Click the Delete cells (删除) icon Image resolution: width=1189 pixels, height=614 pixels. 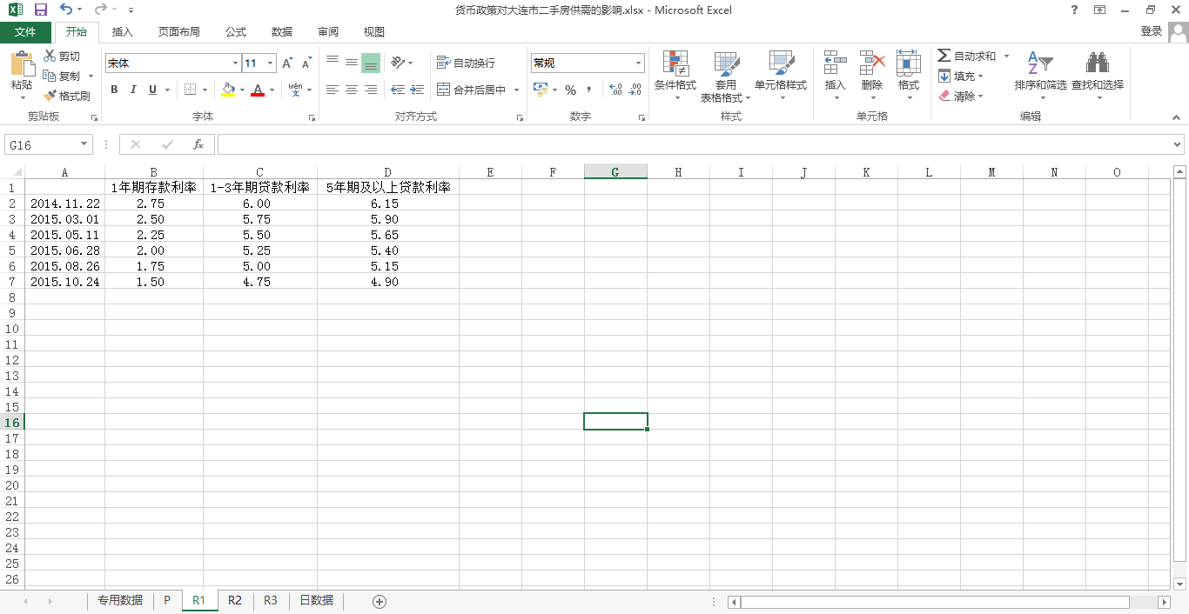(871, 75)
